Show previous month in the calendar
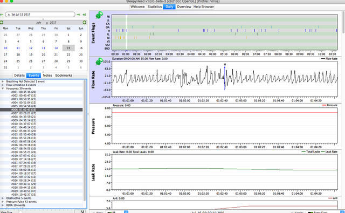 coord(2,23)
